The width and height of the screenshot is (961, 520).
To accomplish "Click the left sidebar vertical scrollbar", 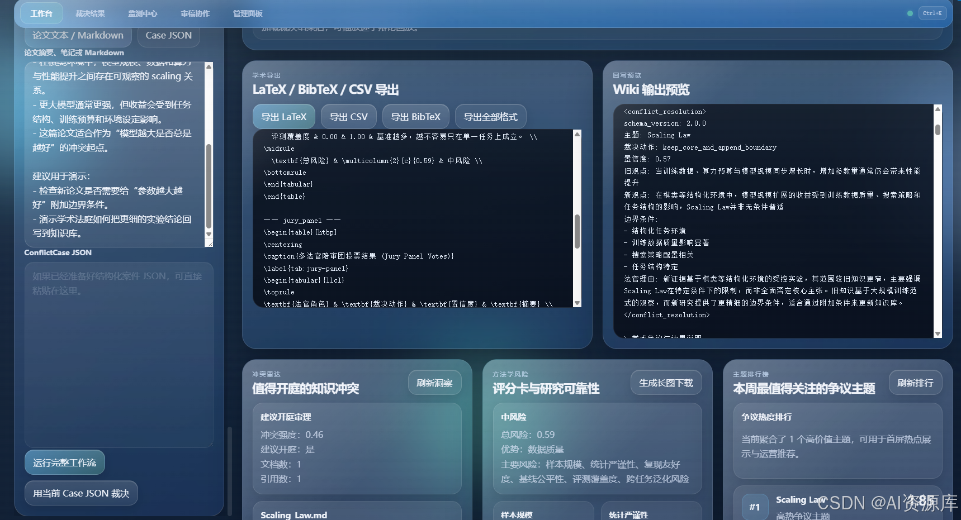I will point(230,471).
